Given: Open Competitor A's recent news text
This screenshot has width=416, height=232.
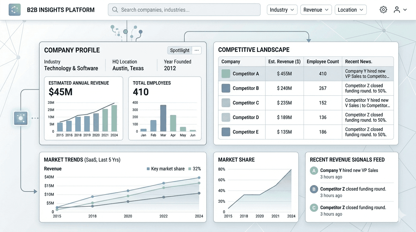Looking at the screenshot, I should click(367, 74).
